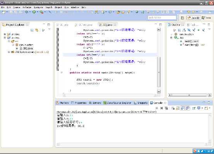Open the Refactor menu
Screen dimensions: 214x154
(27, 7)
